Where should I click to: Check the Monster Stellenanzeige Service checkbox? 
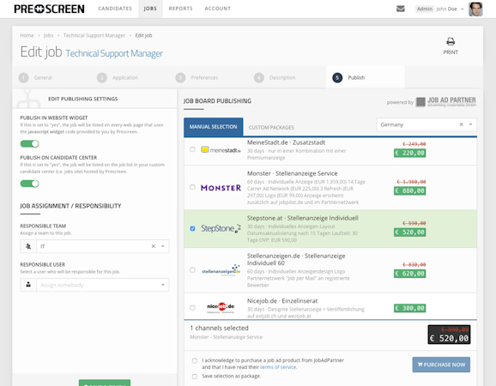pos(192,187)
